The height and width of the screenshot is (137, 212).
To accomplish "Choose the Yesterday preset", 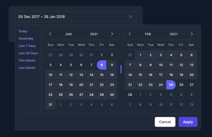I will pos(26,39).
